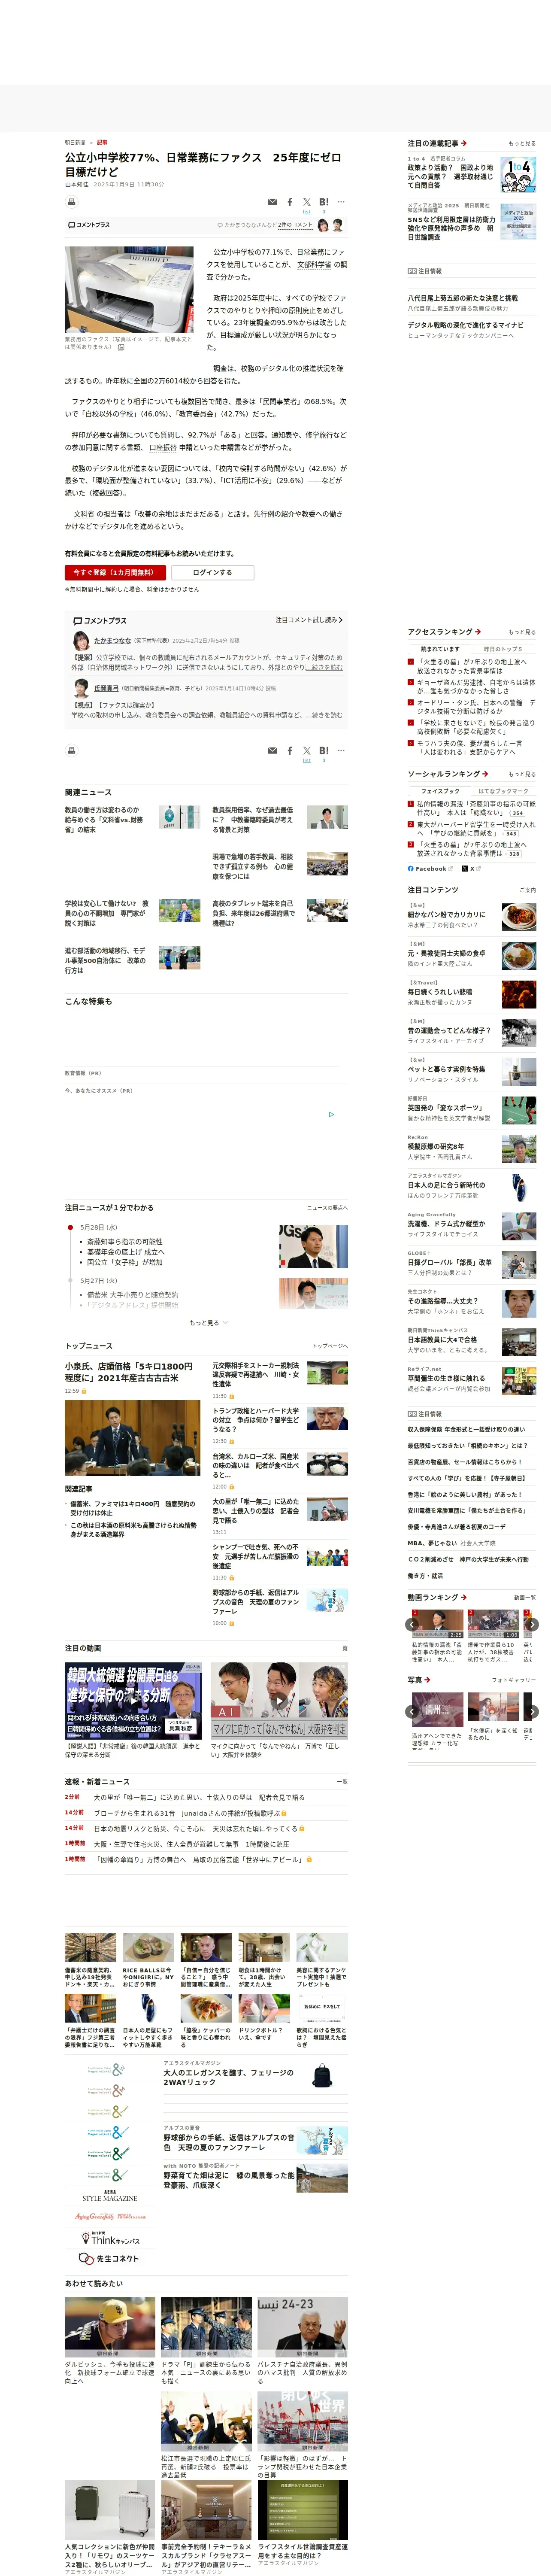Open もっと見る next to 注目の連載記事

click(522, 144)
